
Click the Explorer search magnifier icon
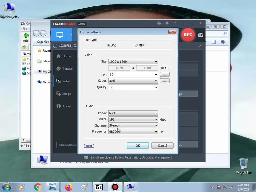click(x=225, y=33)
